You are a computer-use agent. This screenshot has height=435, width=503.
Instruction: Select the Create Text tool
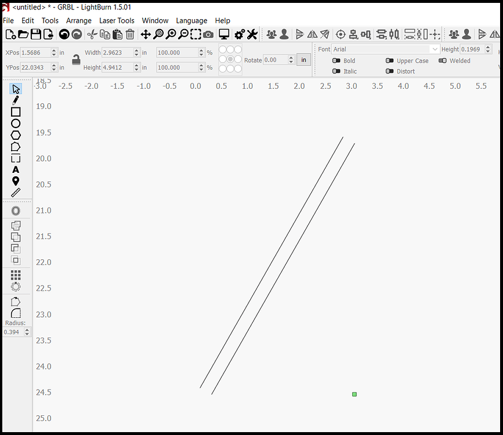coord(16,169)
